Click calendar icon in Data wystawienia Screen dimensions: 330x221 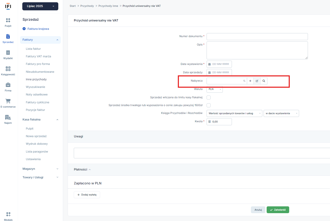[x=210, y=64]
